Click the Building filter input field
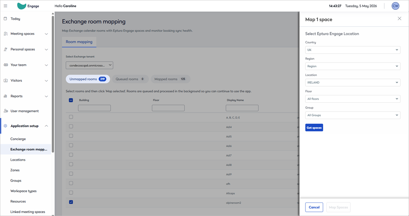 click(95, 108)
